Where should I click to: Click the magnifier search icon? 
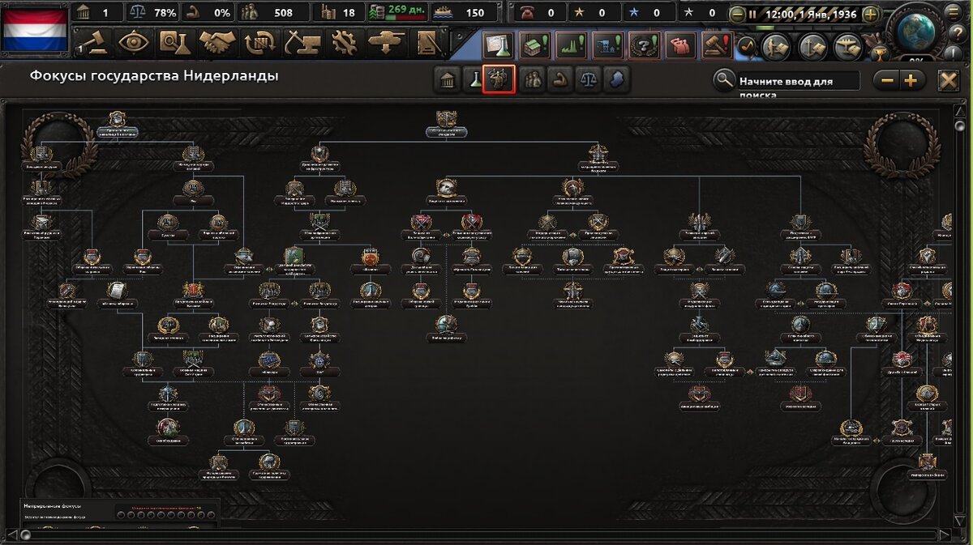(724, 80)
